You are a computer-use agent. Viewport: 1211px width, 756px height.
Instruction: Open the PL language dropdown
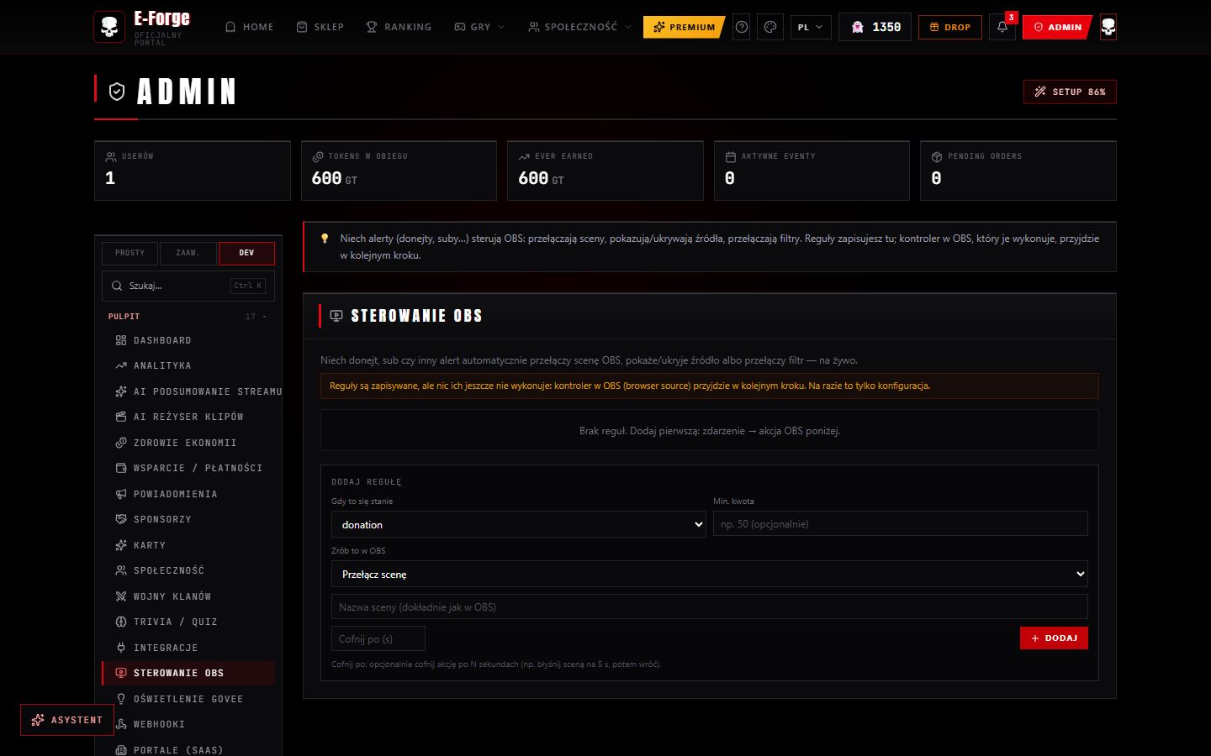point(811,27)
